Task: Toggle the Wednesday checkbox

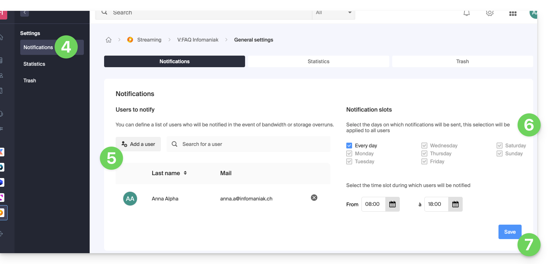Action: point(424,146)
